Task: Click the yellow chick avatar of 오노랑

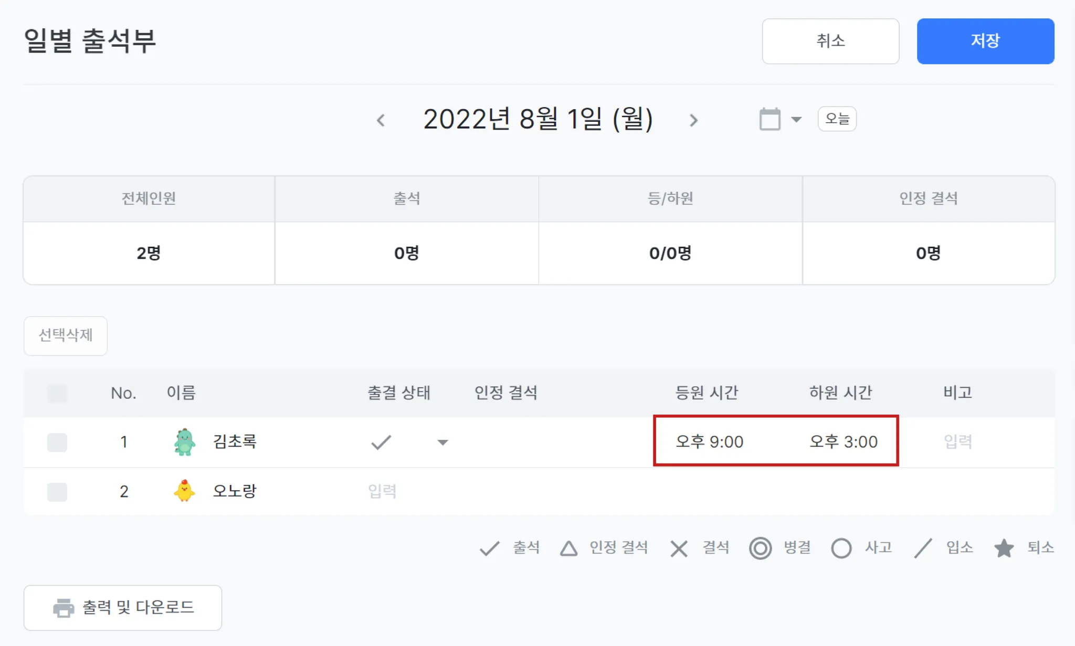Action: click(x=184, y=491)
